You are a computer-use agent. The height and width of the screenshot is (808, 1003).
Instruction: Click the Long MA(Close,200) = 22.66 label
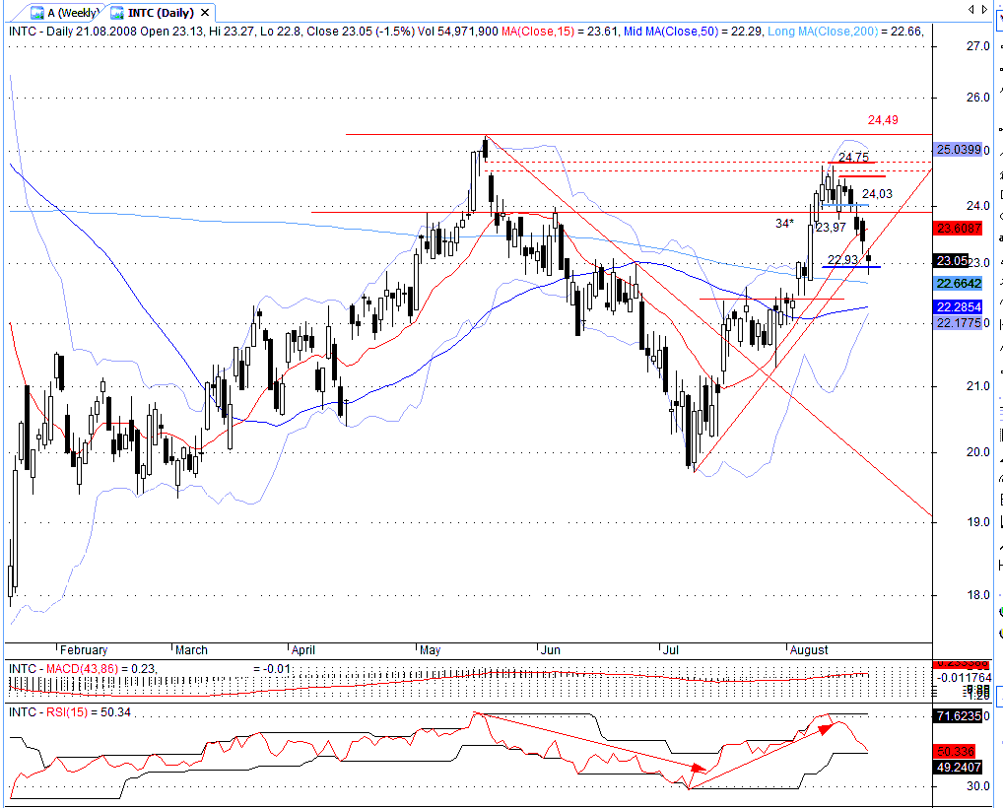(845, 31)
